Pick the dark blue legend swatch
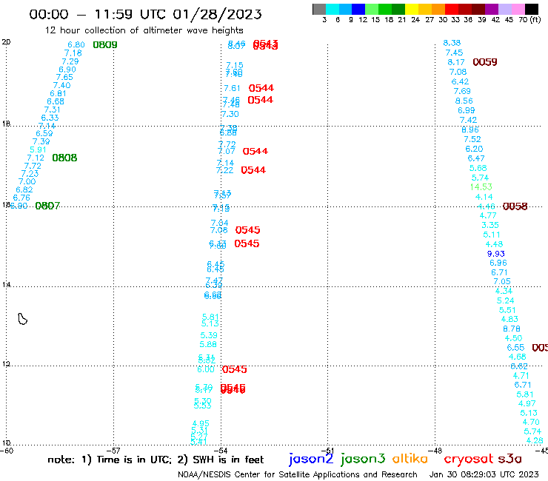Screen dimensions: 548x481 click(x=358, y=9)
